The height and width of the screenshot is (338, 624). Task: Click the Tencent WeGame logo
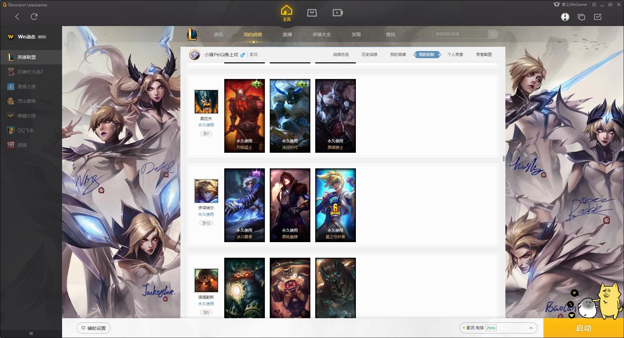tap(25, 5)
